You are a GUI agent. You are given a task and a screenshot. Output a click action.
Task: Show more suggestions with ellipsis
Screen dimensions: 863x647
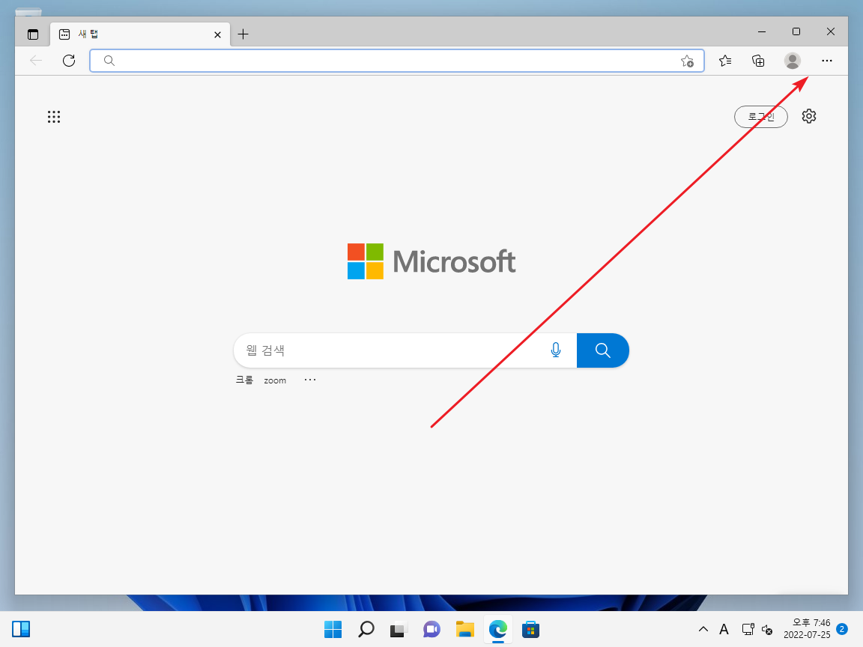(310, 380)
